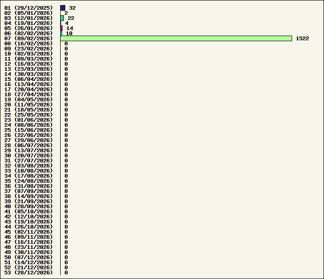Screen dimensions: 324x279
Task: Click the value label 22 in the week 03 row
Action: point(71,18)
